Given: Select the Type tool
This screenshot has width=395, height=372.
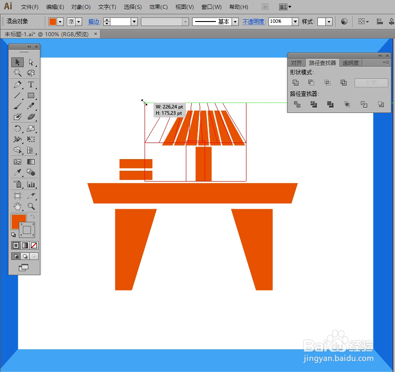Looking at the screenshot, I should (31, 85).
